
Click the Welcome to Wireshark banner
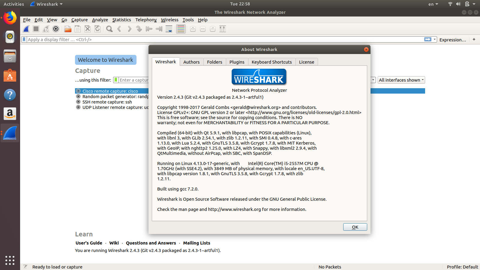[x=106, y=60]
